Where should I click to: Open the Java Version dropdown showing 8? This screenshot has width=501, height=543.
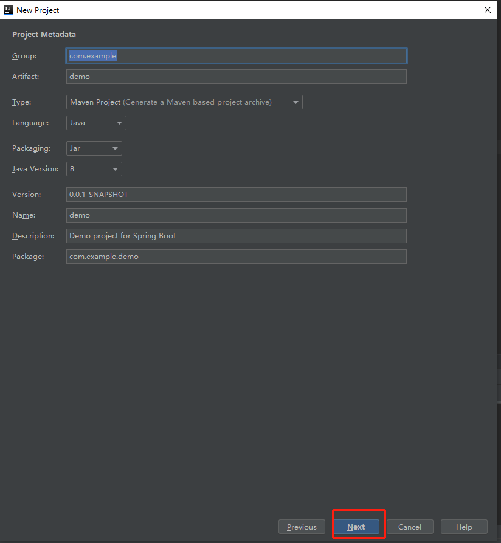coord(94,169)
